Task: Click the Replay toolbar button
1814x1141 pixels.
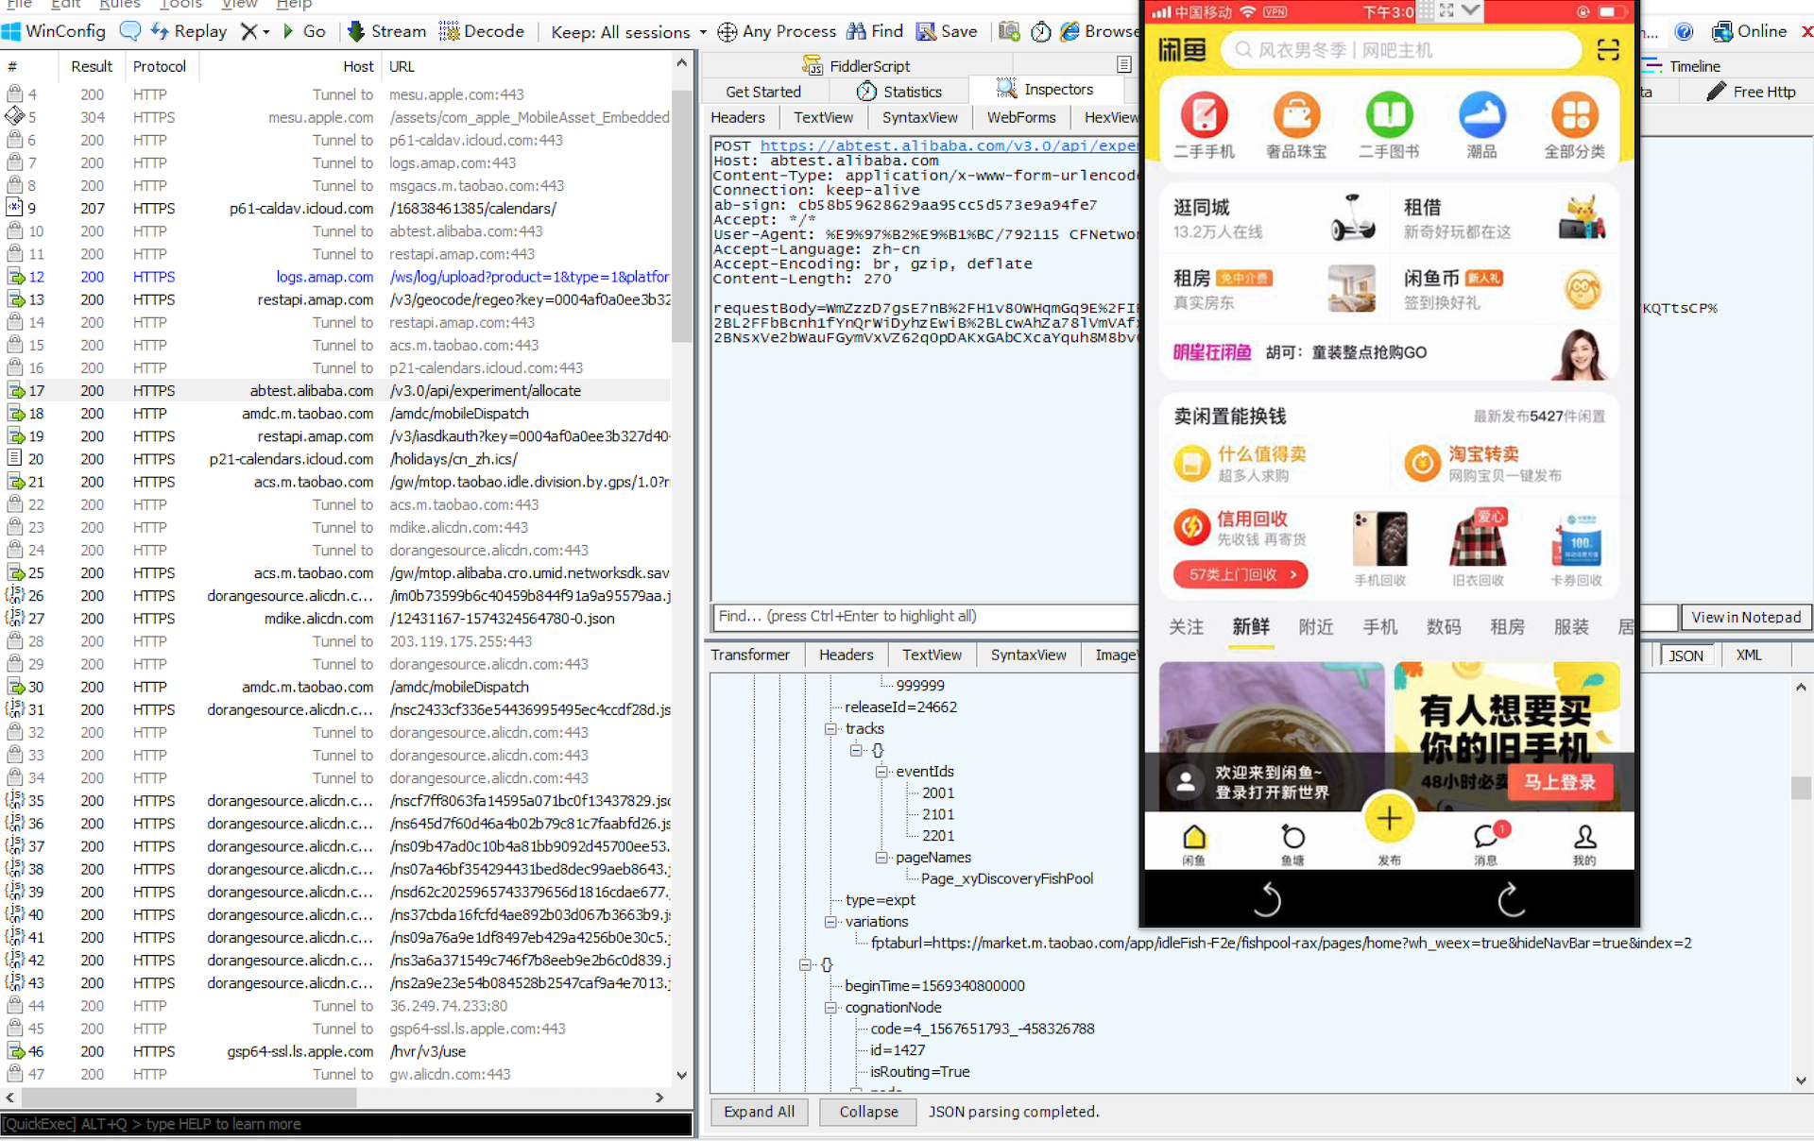Action: pyautogui.click(x=188, y=31)
